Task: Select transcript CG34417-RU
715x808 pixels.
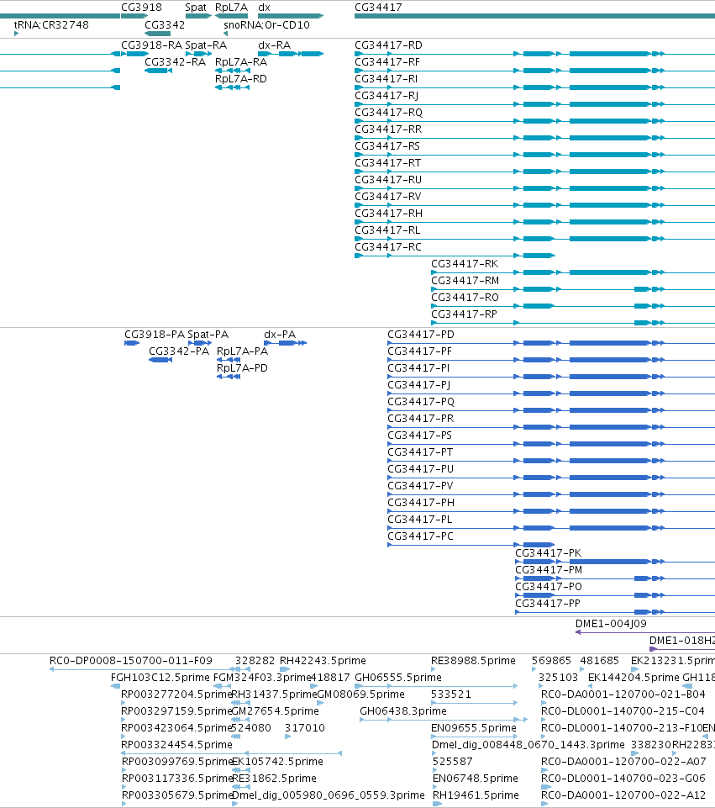Action: 388,180
